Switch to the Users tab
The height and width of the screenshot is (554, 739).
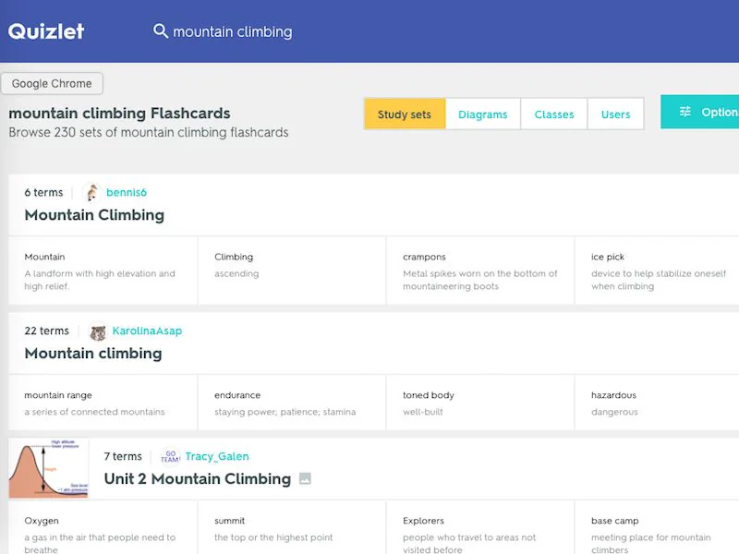615,114
